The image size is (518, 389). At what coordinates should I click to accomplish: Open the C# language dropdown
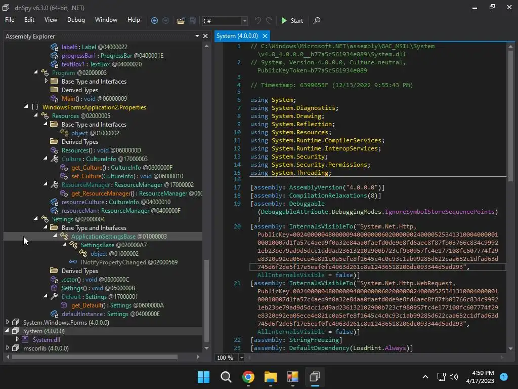[244, 21]
